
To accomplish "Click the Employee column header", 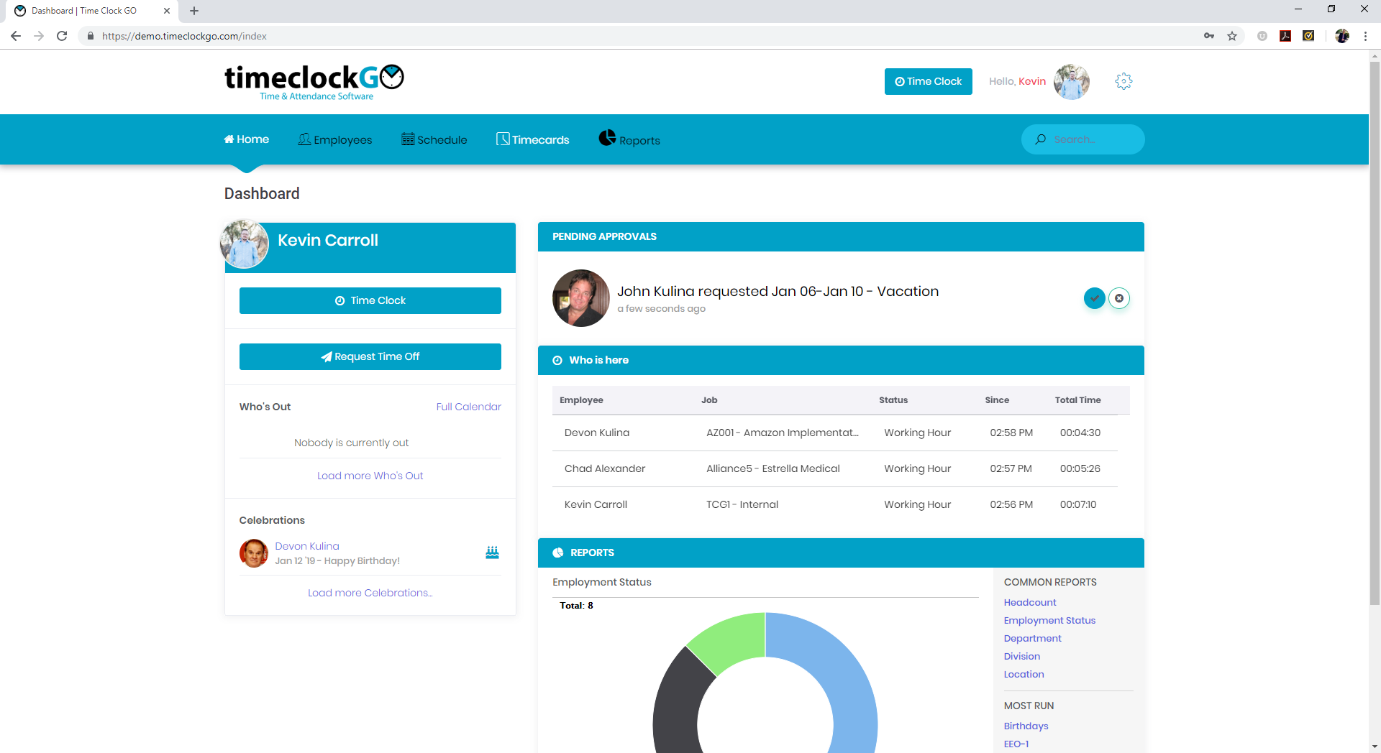I will (582, 400).
